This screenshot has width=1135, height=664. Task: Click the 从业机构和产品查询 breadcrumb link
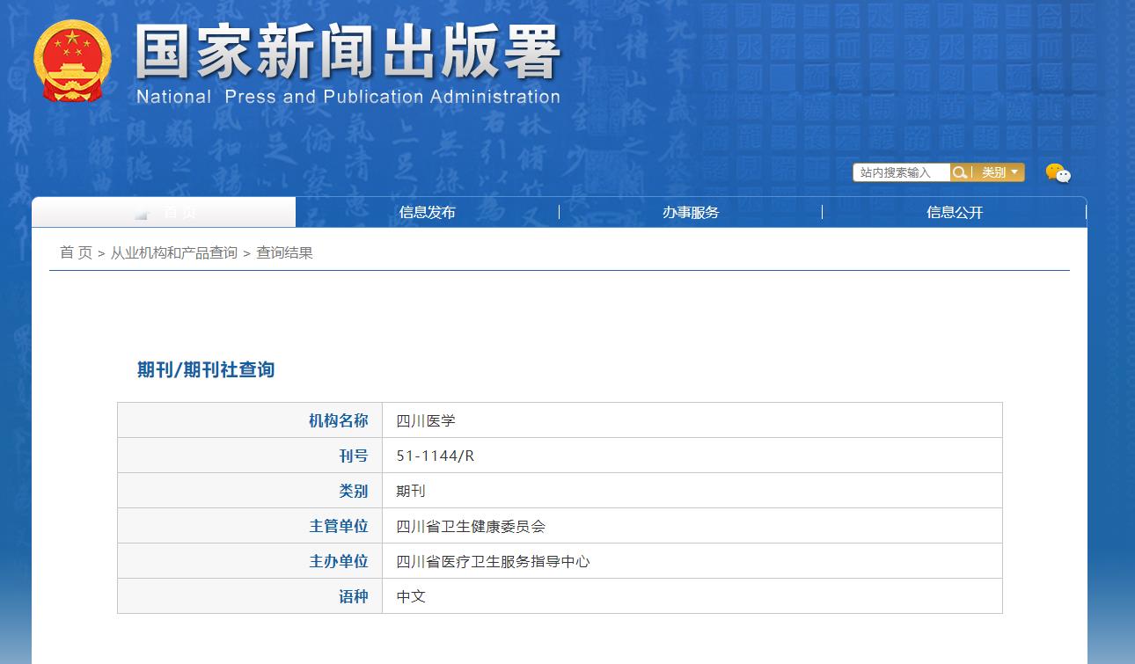[x=173, y=253]
